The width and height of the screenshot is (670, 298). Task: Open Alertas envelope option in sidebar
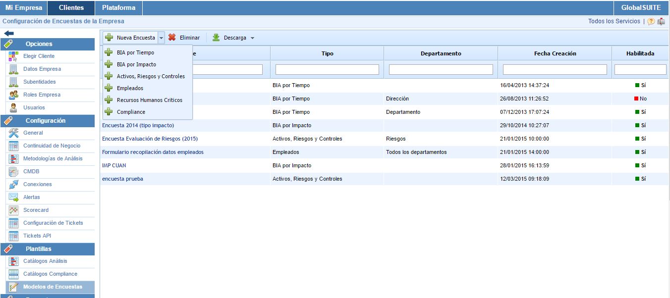pyautogui.click(x=31, y=198)
